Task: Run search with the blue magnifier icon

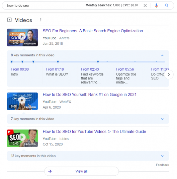Action: [167, 5]
